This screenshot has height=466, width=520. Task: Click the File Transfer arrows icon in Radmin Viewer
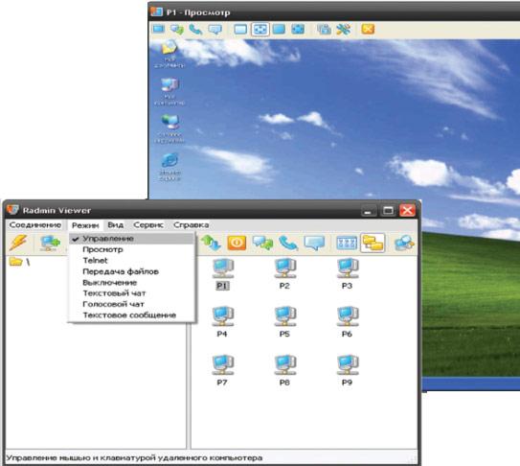pyautogui.click(x=211, y=243)
